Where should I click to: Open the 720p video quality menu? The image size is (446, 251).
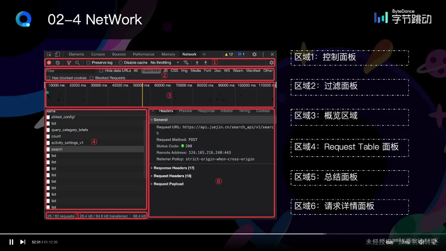coord(406,242)
